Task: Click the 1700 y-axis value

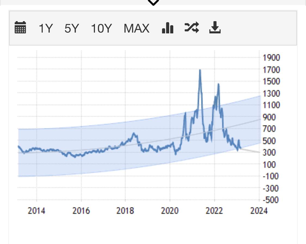Action: tap(271, 70)
